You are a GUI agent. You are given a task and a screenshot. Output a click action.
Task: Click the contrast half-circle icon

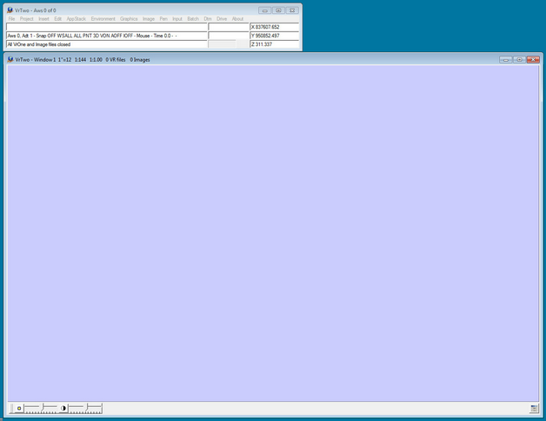click(x=63, y=408)
